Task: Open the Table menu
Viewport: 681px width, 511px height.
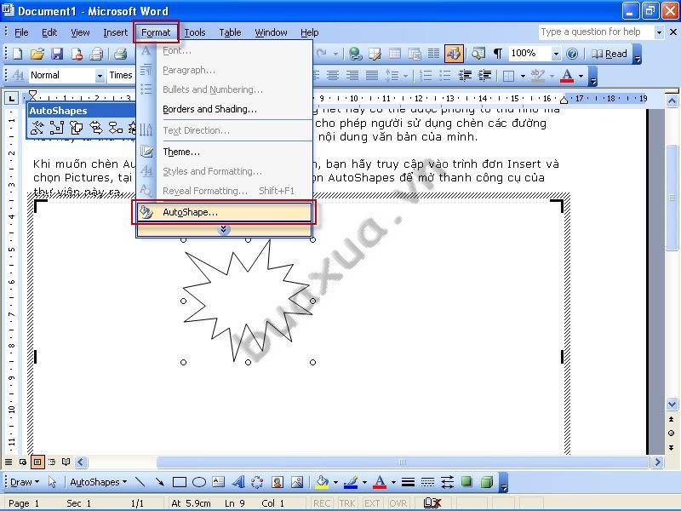Action: coord(230,32)
